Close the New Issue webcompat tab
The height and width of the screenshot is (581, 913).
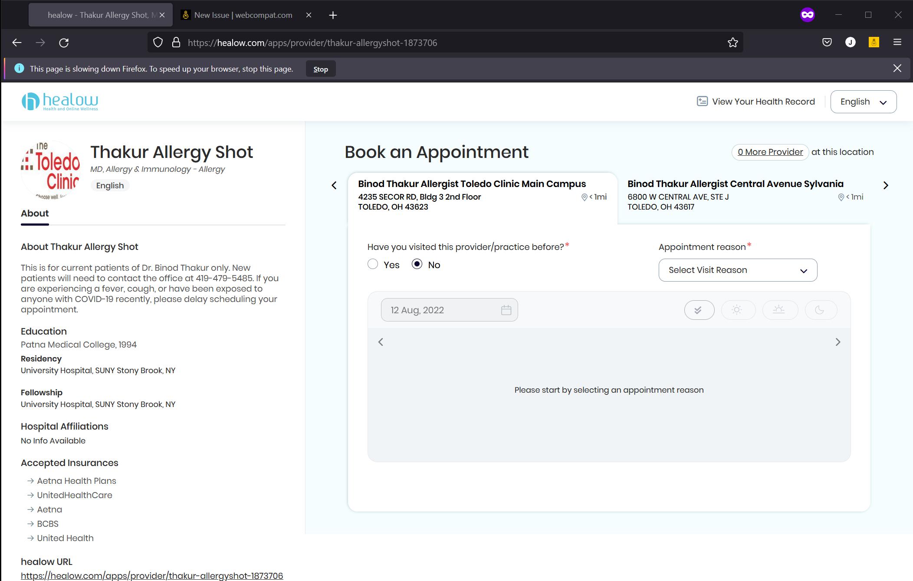coord(309,15)
